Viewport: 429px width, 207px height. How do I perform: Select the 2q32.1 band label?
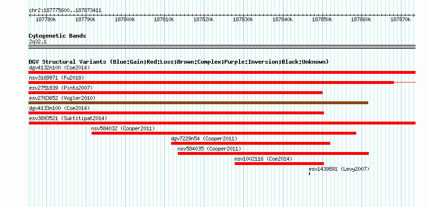[38, 41]
